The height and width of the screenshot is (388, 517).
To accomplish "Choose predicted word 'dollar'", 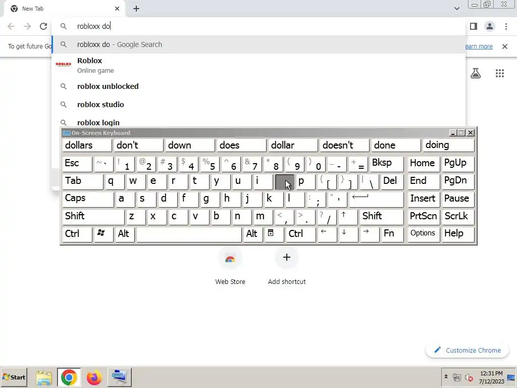I will coord(293,145).
